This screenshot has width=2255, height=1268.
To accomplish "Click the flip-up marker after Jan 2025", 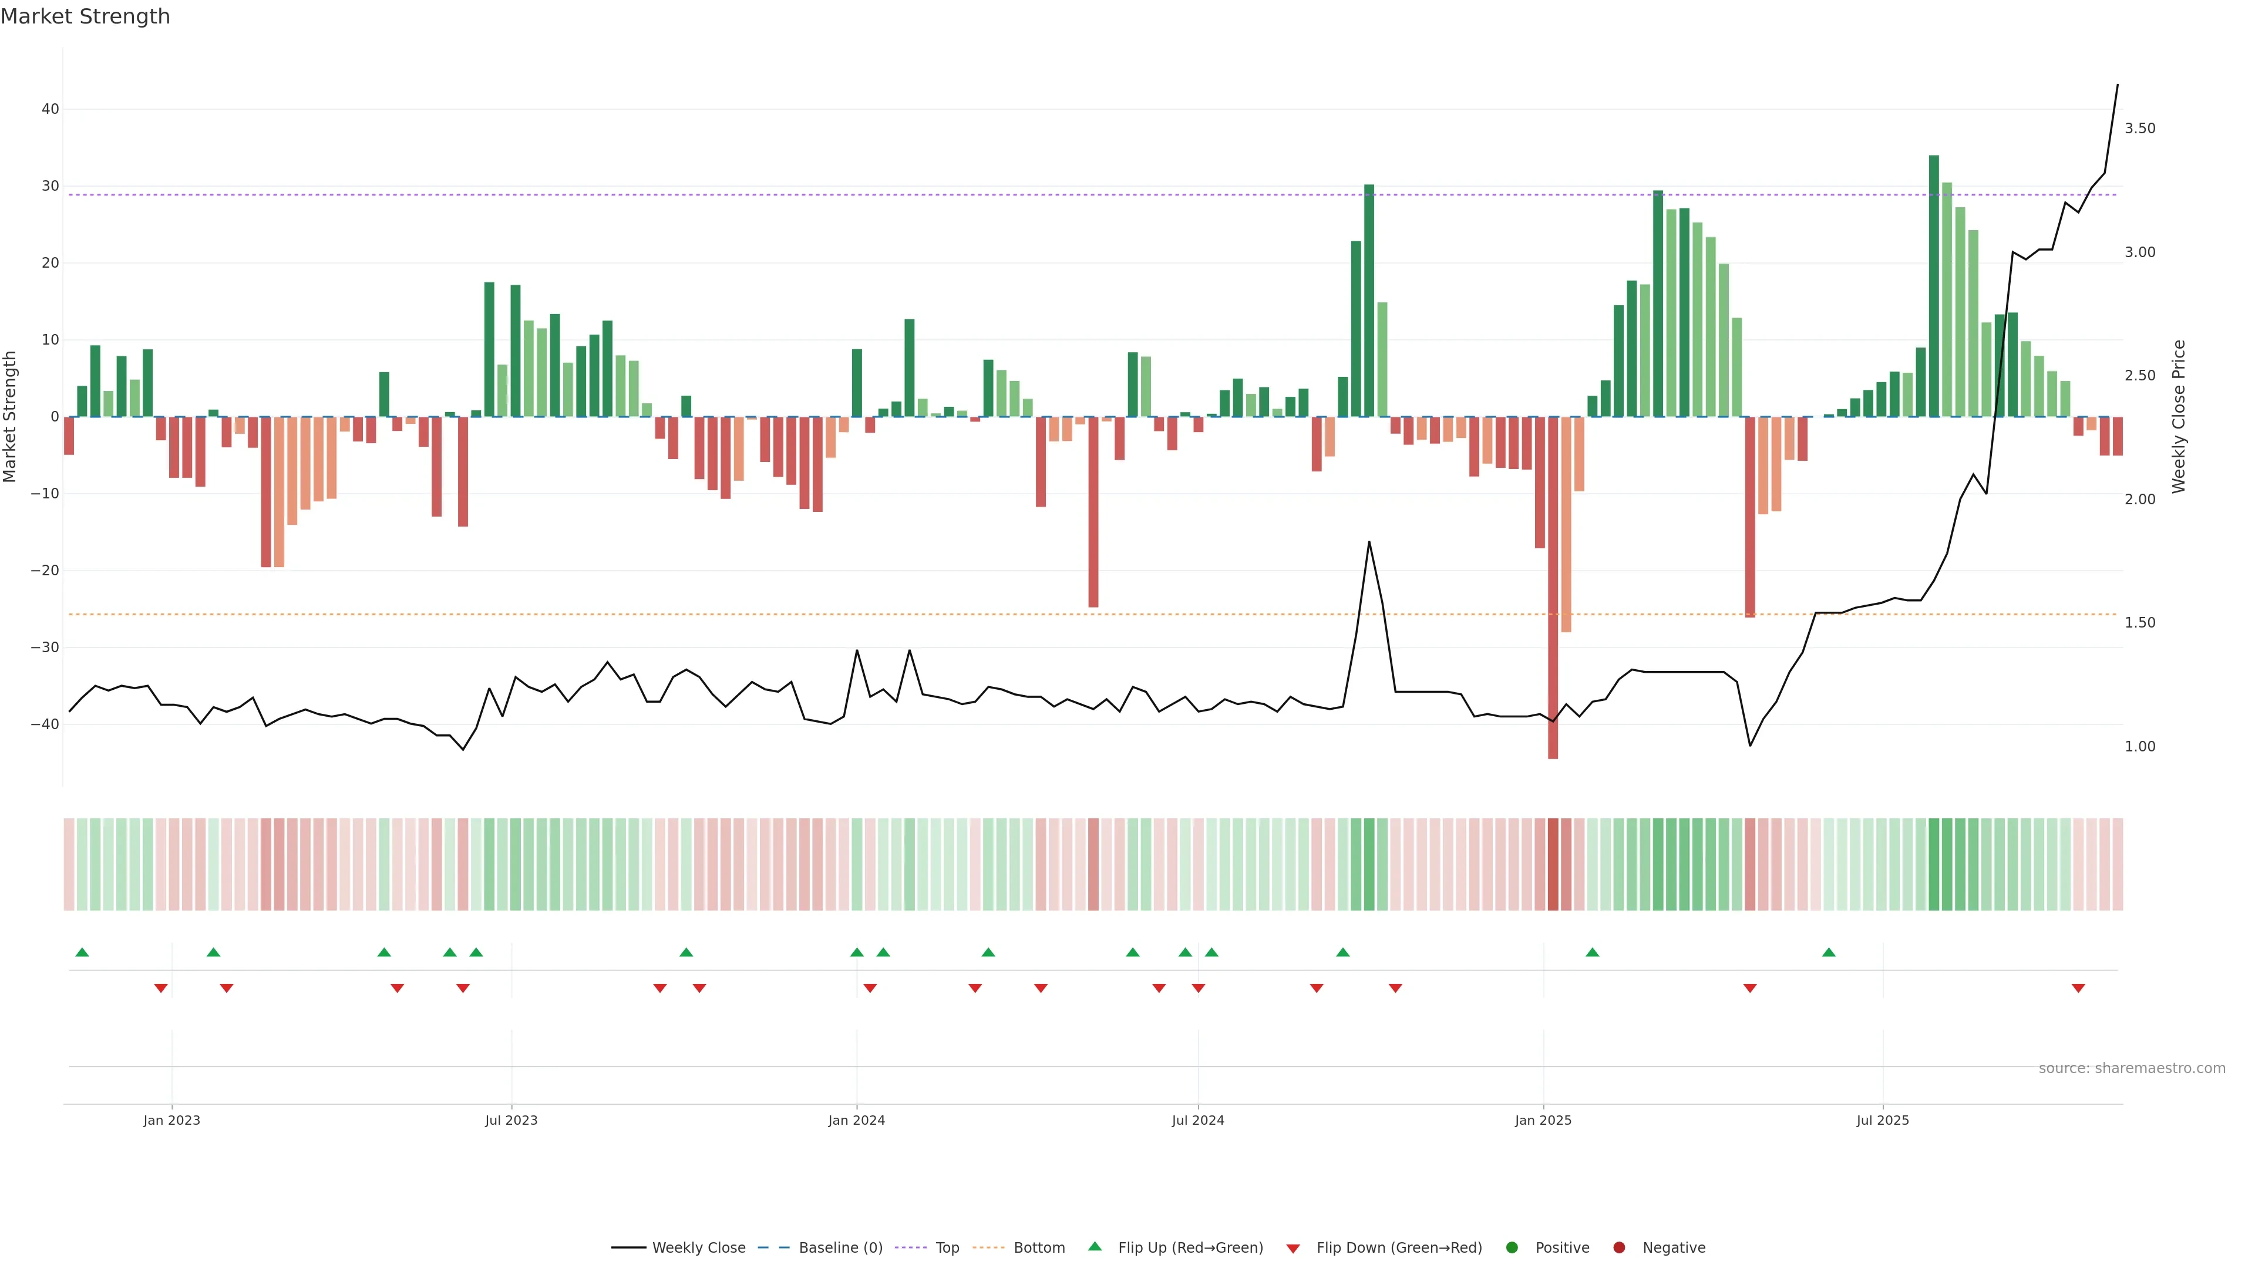I will click(1593, 952).
